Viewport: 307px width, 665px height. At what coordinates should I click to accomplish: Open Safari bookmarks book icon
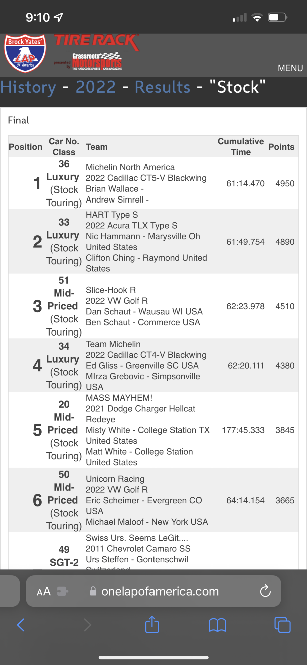click(x=217, y=625)
